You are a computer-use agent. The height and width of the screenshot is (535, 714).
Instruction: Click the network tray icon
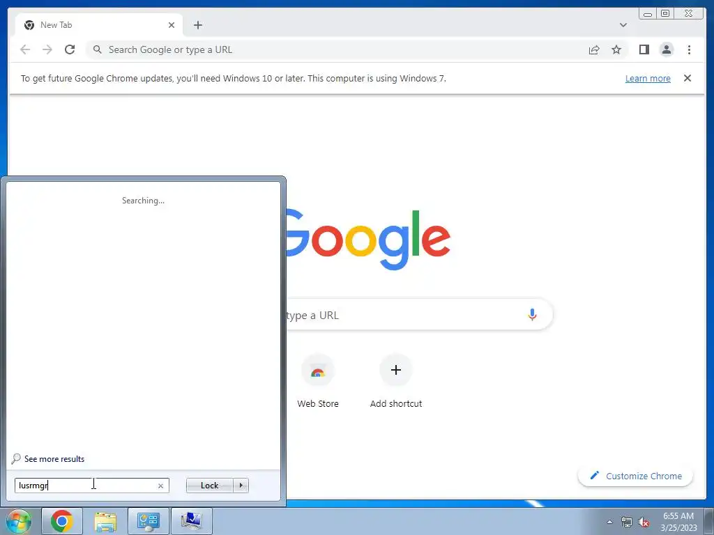tap(627, 522)
